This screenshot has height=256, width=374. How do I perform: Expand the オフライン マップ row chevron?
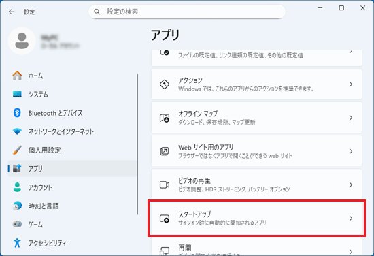click(x=351, y=118)
